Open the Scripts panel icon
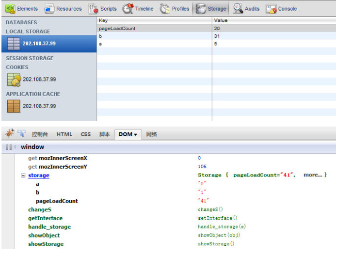337x256 pixels. coord(93,9)
